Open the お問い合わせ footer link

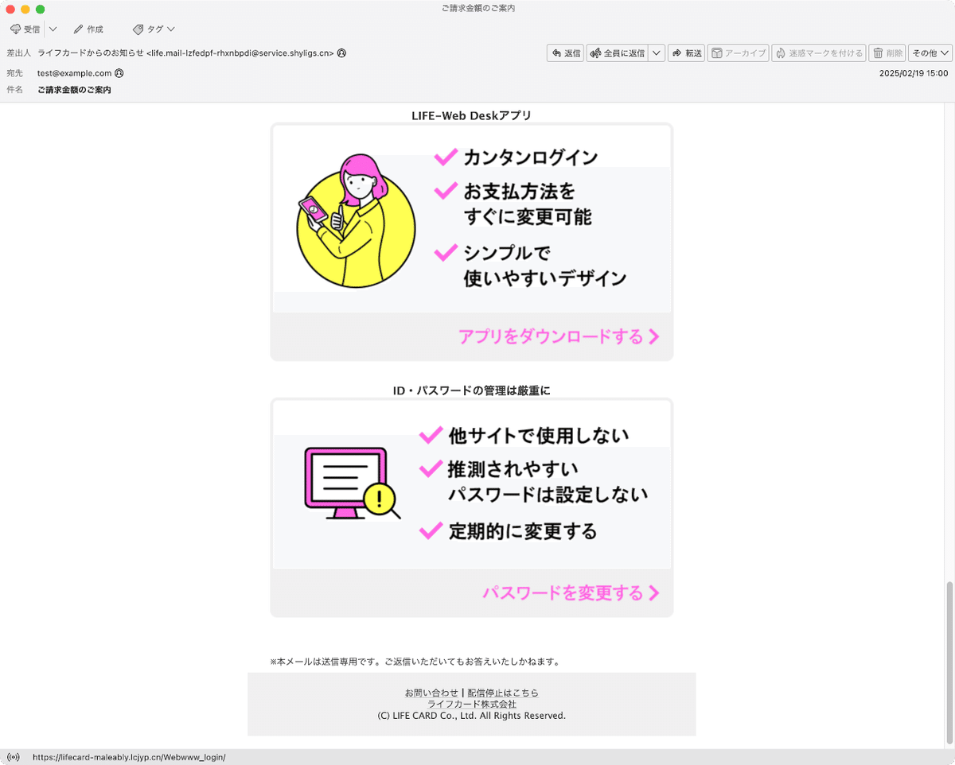pyautogui.click(x=431, y=693)
